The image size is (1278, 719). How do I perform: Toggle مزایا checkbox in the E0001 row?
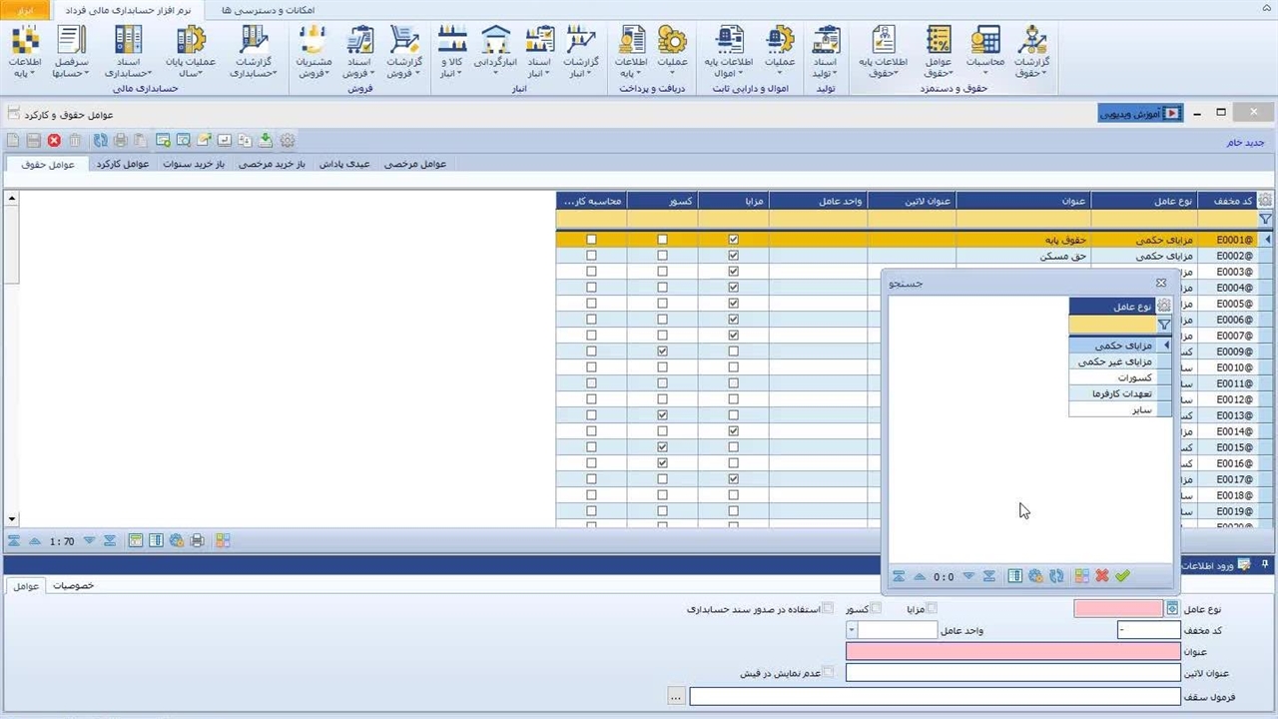pyautogui.click(x=734, y=240)
